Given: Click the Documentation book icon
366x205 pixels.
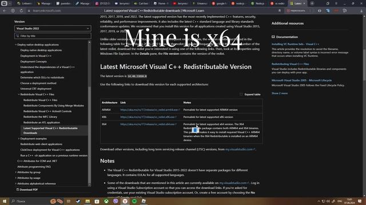Looking at the screenshot, I should (x=273, y=37).
